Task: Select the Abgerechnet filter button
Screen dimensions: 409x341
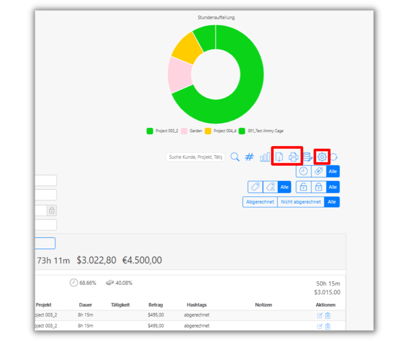Action: pyautogui.click(x=260, y=202)
